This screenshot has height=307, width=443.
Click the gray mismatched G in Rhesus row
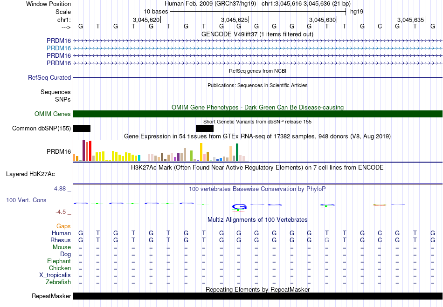click(x=327, y=240)
